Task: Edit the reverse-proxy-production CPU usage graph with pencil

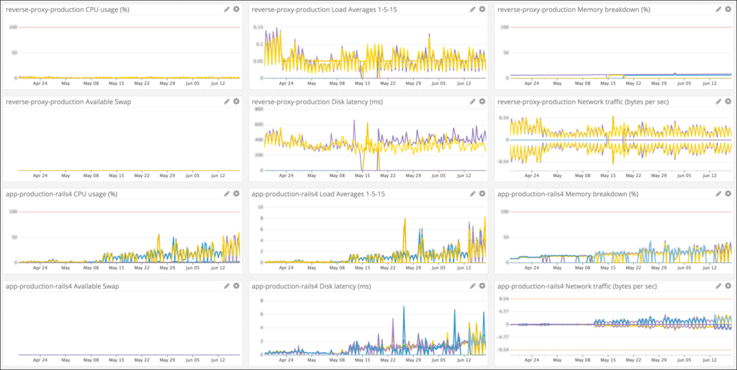Action: pyautogui.click(x=227, y=9)
